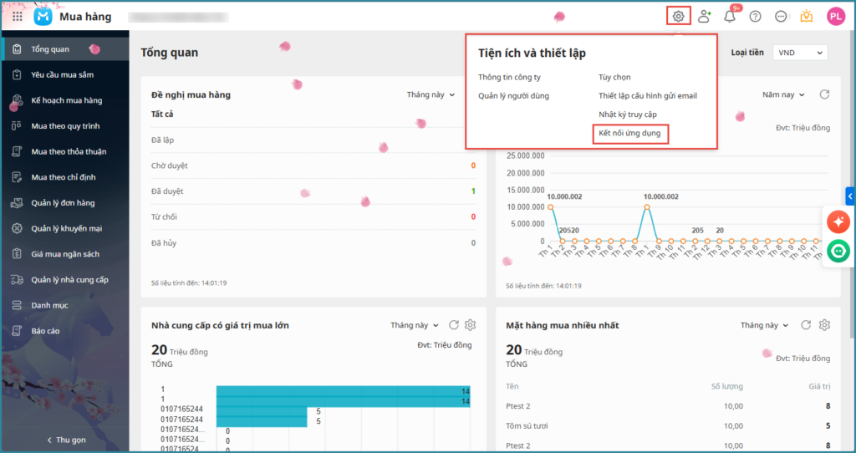Expand the blue side panel arrow

(850, 196)
